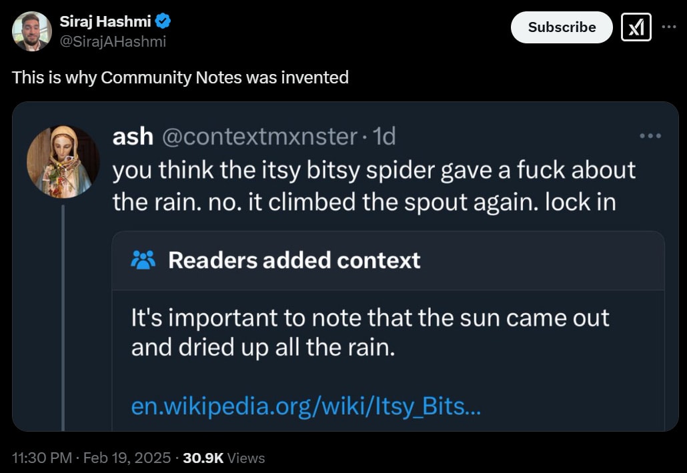Click the ash display name
Screen dimensions: 687x473
coord(133,136)
